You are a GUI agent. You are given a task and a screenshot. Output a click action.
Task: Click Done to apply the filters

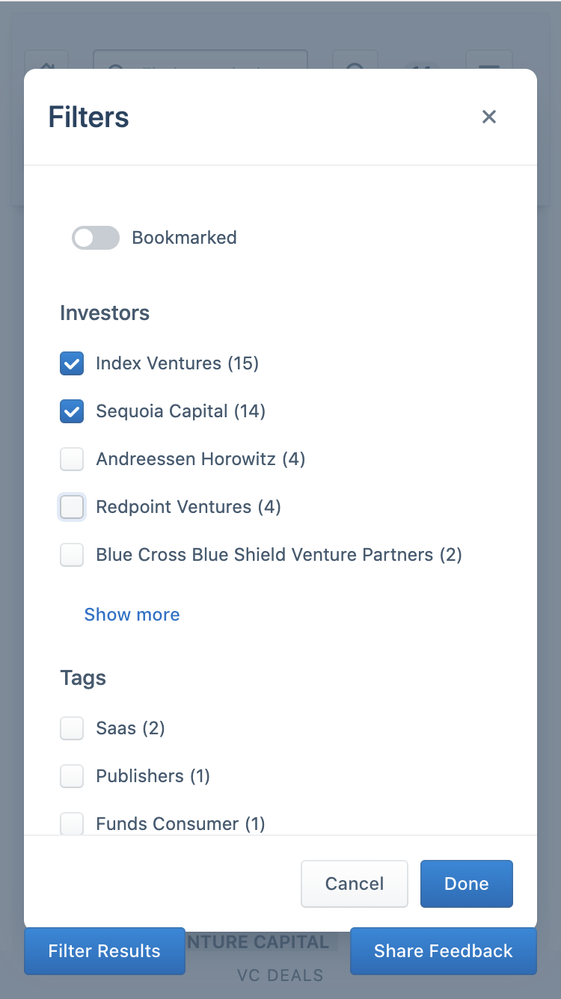(x=466, y=883)
